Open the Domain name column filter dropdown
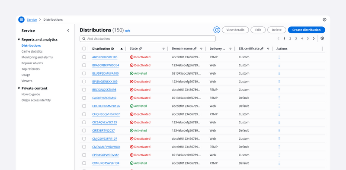 (201, 49)
